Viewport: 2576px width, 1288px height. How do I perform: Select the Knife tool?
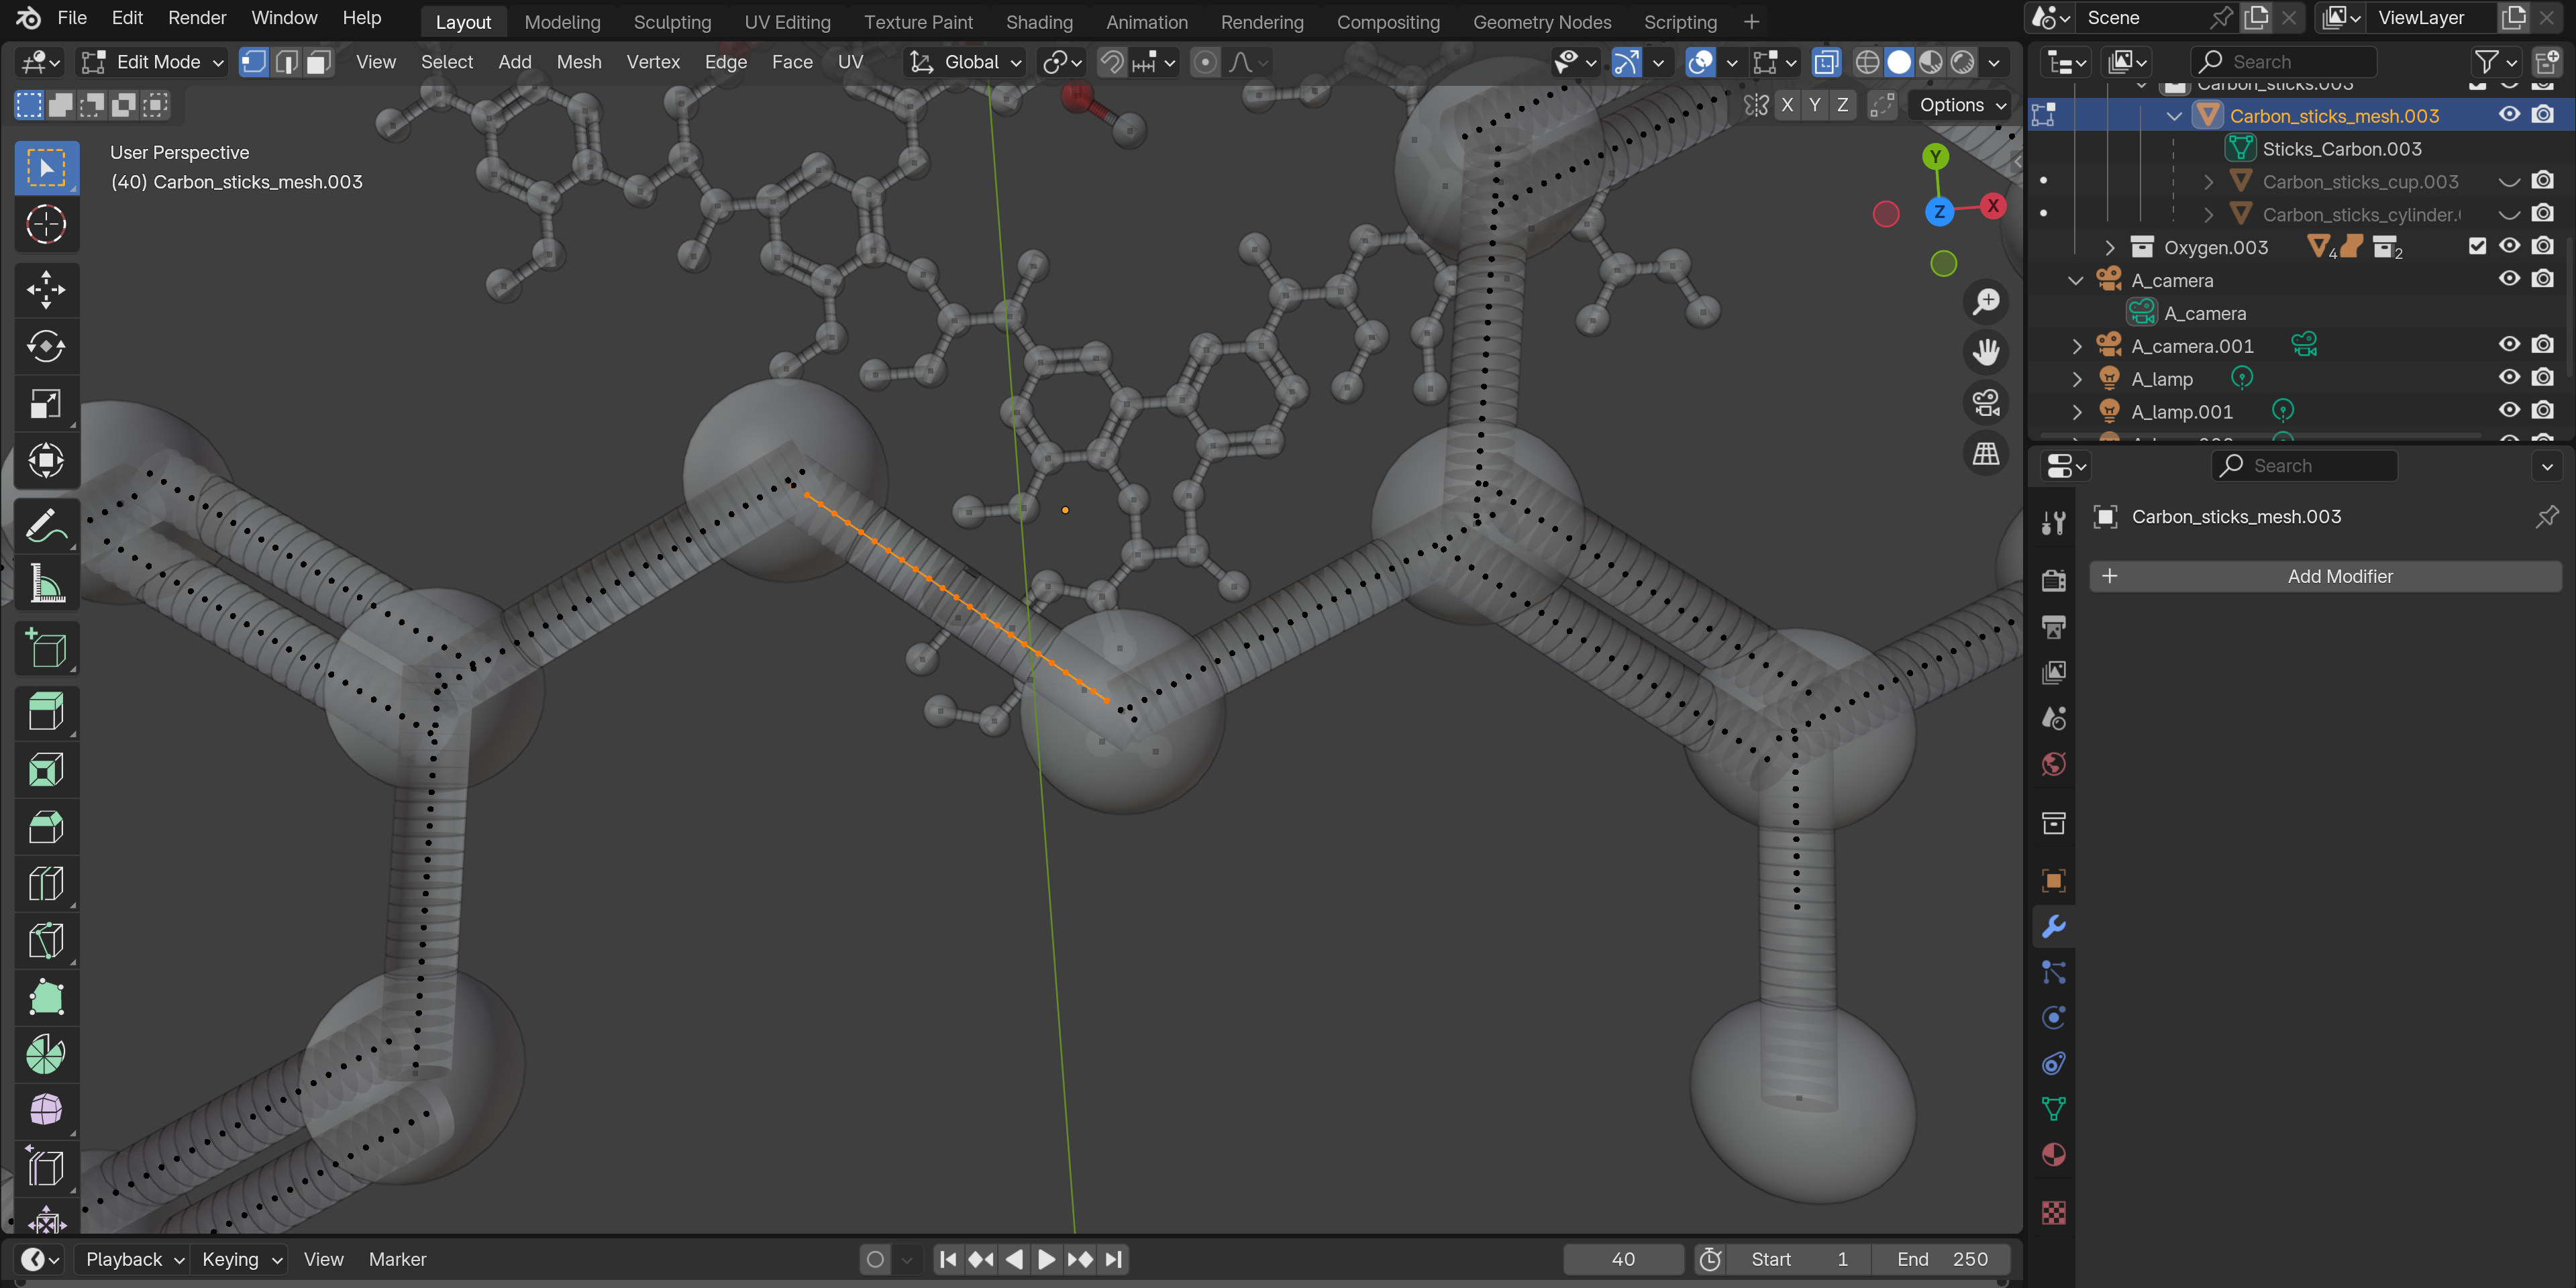[x=46, y=941]
